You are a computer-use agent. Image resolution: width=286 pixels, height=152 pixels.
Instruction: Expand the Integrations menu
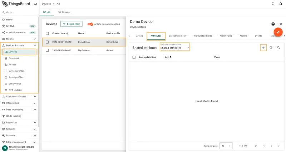tap(20, 103)
